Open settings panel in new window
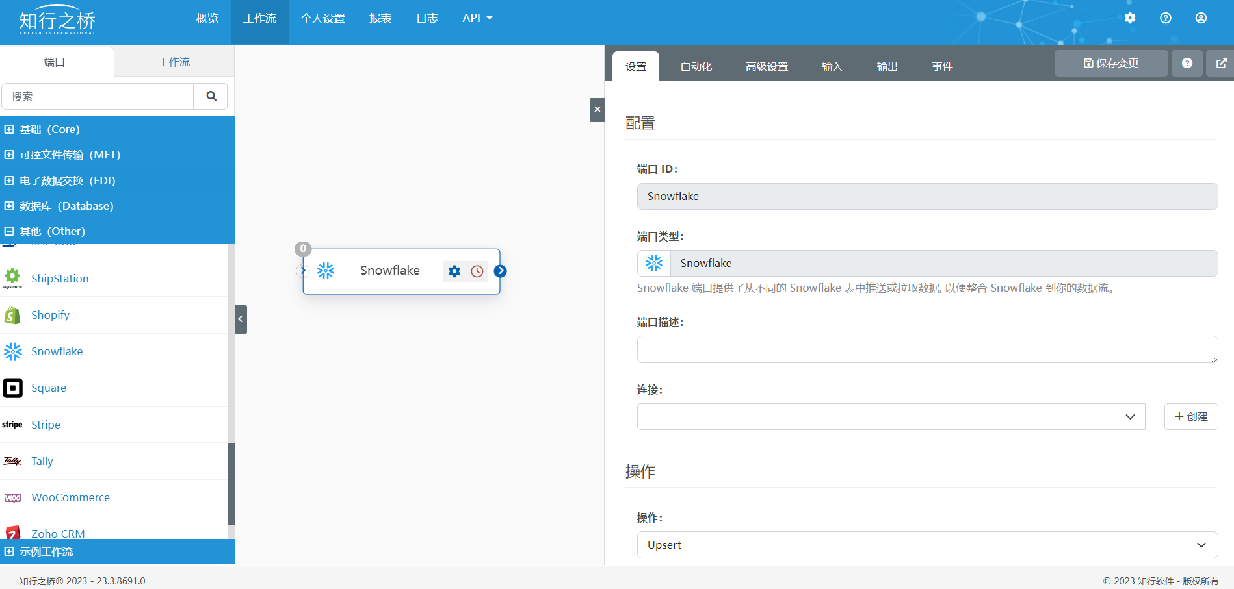Viewport: 1234px width, 589px height. click(1221, 63)
